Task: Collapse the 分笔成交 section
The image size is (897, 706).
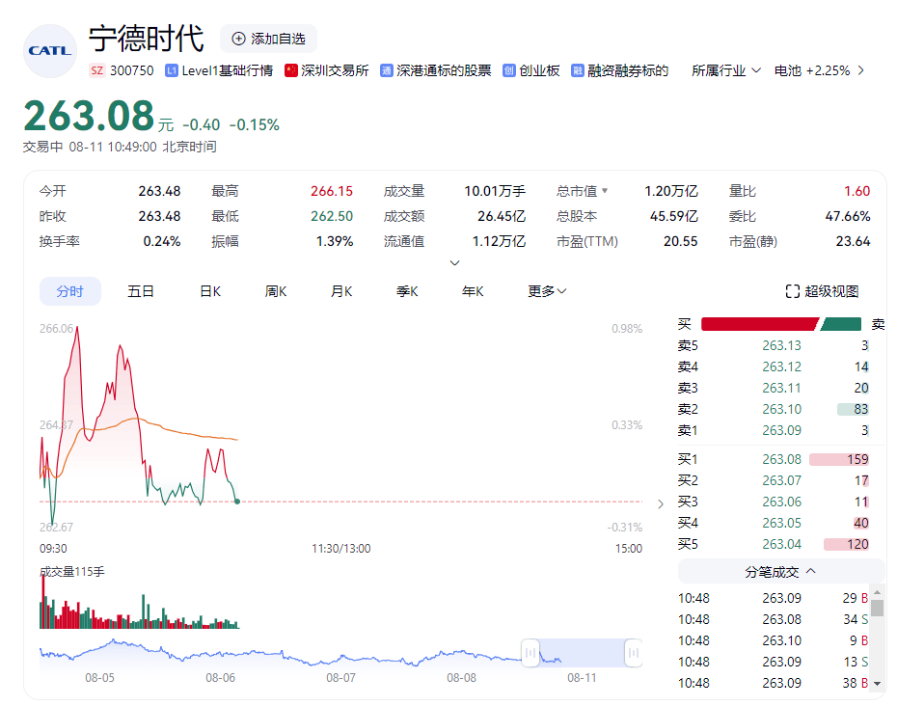Action: 781,572
